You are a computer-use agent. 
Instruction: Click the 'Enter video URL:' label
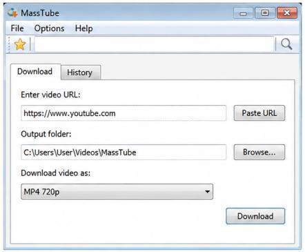50,95
